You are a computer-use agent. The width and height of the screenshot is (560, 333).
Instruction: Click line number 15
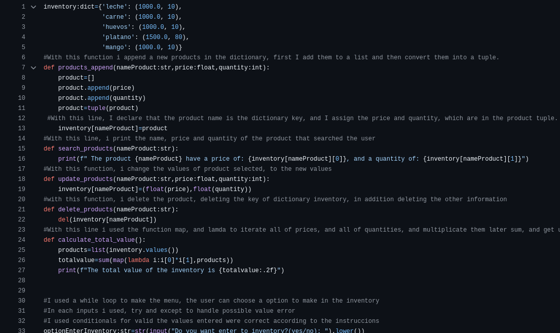click(22, 149)
